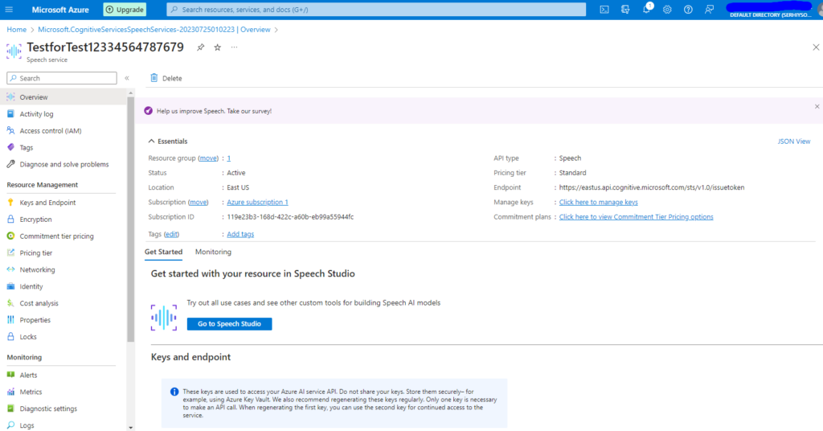
Task: Click the Speech Studio waveform icon
Action: [164, 317]
